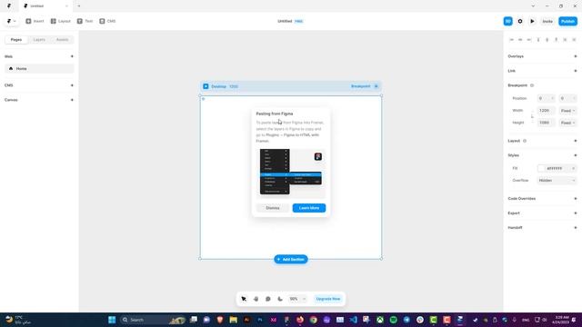
Task: Click the Position X input field
Action: pos(546,98)
